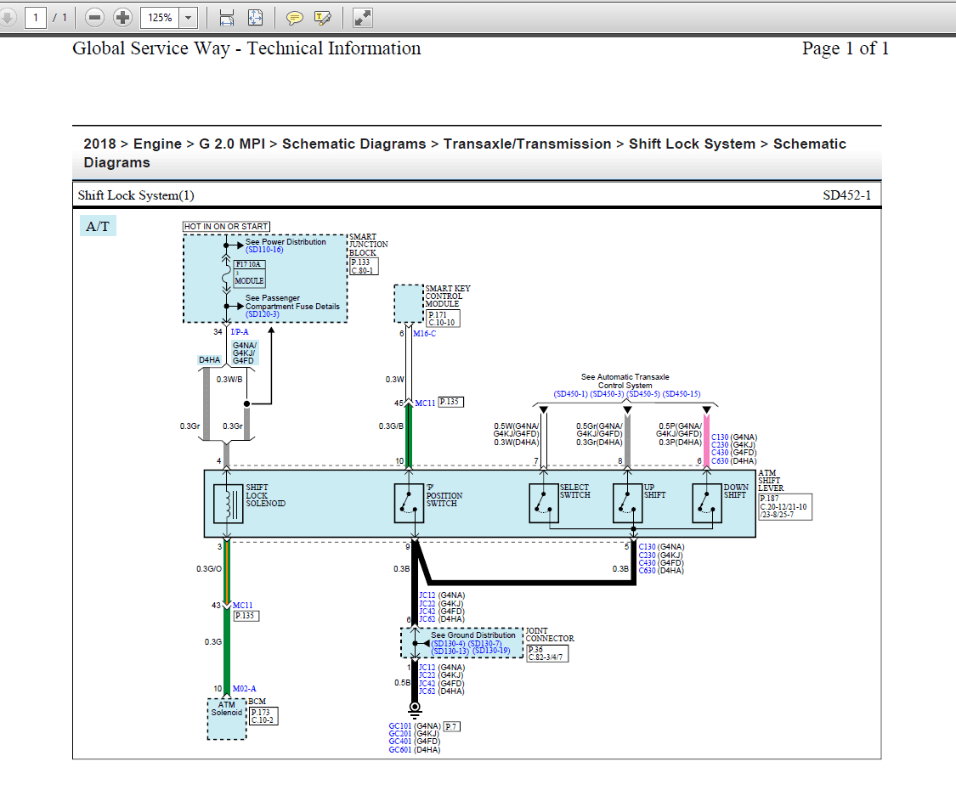Select the Fit Page icon
The image size is (956, 801).
pos(256,17)
